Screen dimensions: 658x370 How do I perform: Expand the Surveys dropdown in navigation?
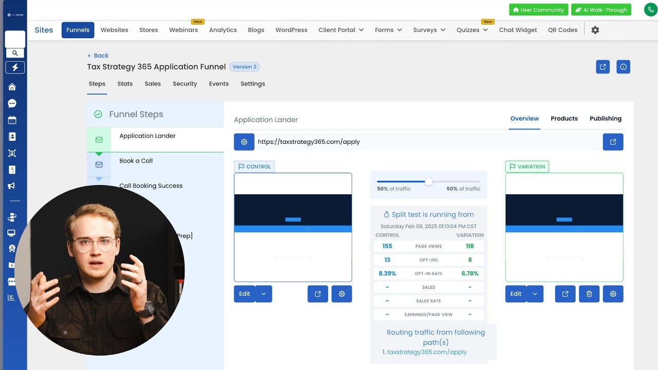point(429,30)
